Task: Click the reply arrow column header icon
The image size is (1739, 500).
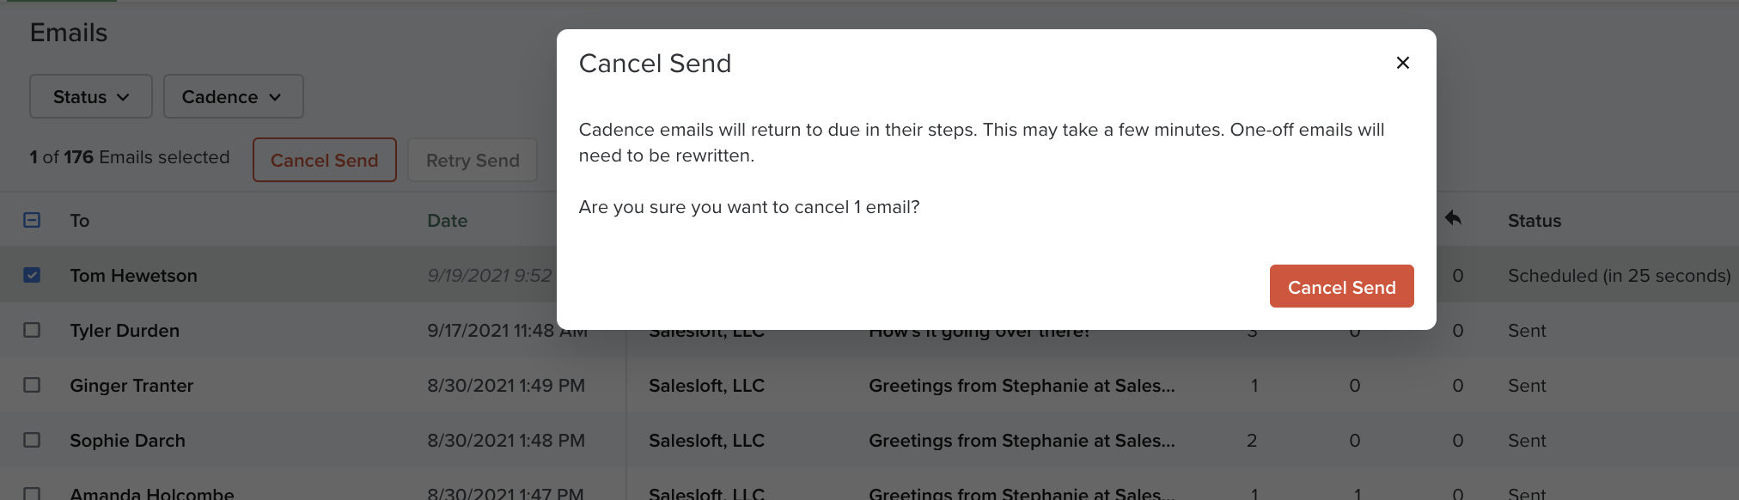Action: click(1453, 220)
